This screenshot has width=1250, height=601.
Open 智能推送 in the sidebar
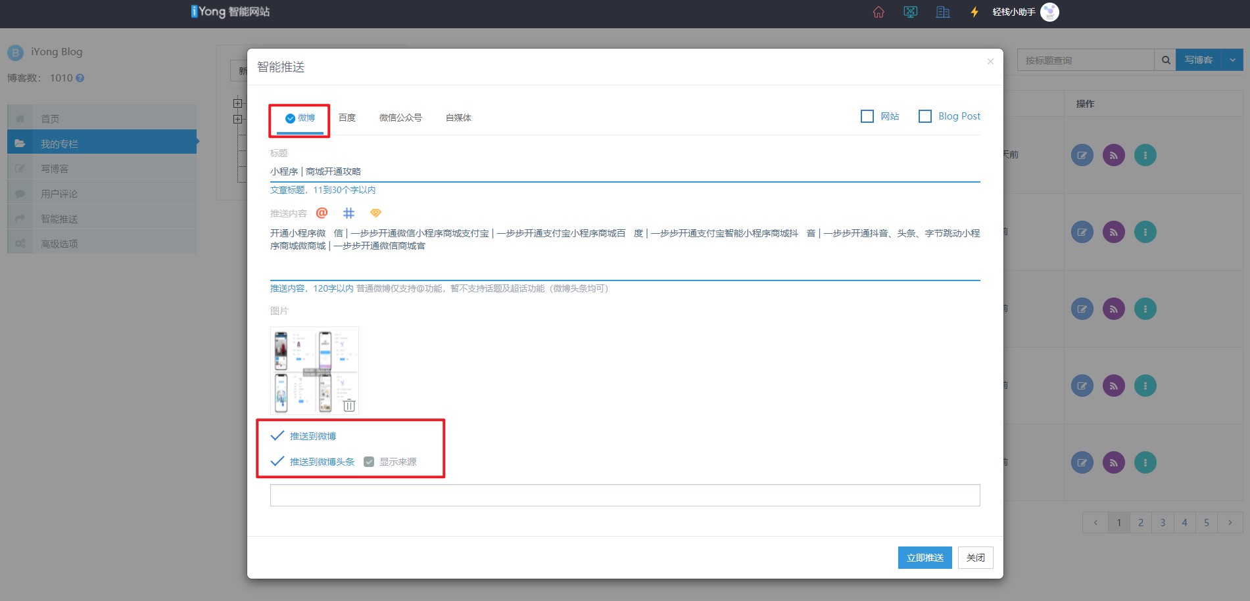pyautogui.click(x=102, y=218)
